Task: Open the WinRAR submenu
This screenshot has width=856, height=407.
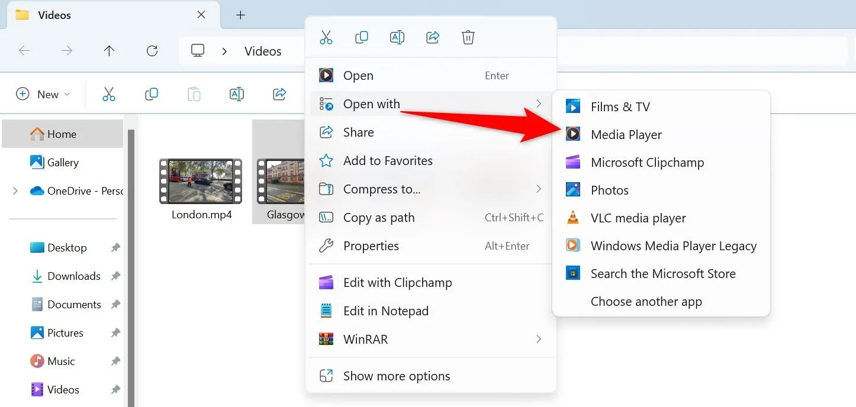Action: pos(431,340)
